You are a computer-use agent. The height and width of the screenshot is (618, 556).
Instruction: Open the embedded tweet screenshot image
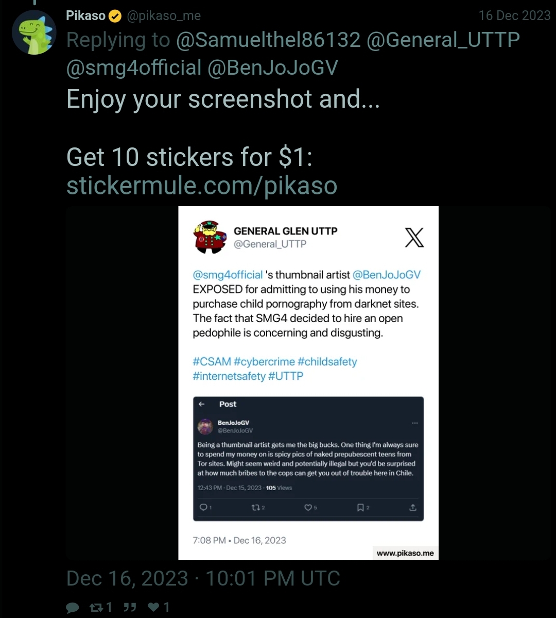point(308,382)
